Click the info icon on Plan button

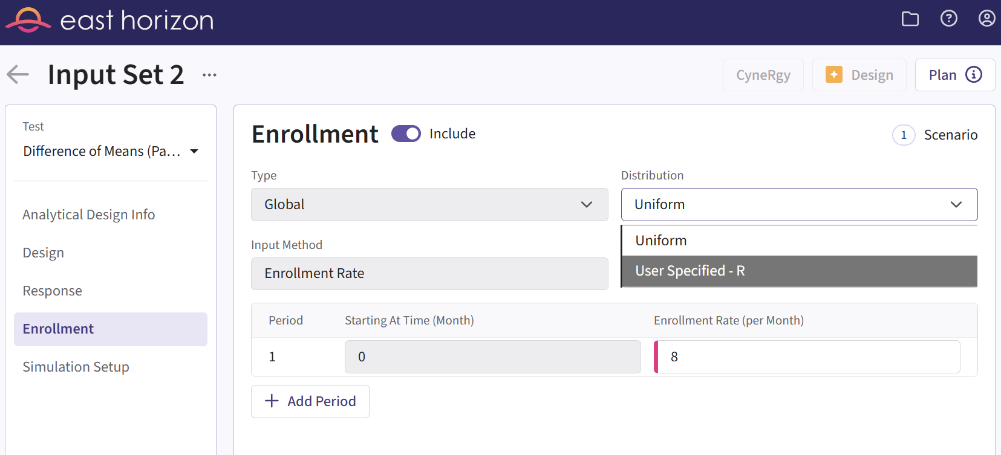(x=973, y=75)
